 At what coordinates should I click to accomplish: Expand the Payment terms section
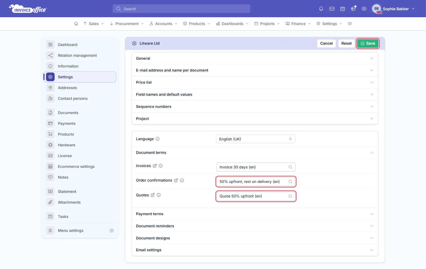click(x=255, y=214)
